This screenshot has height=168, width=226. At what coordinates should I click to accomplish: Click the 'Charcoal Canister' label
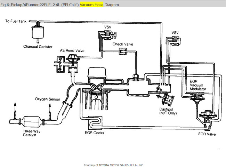(x=38, y=47)
